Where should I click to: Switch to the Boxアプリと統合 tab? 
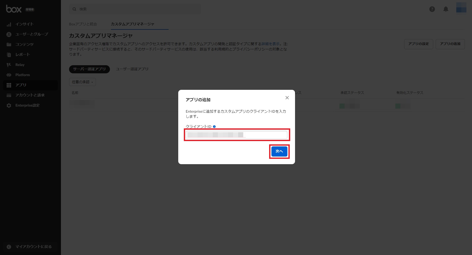pos(83,24)
